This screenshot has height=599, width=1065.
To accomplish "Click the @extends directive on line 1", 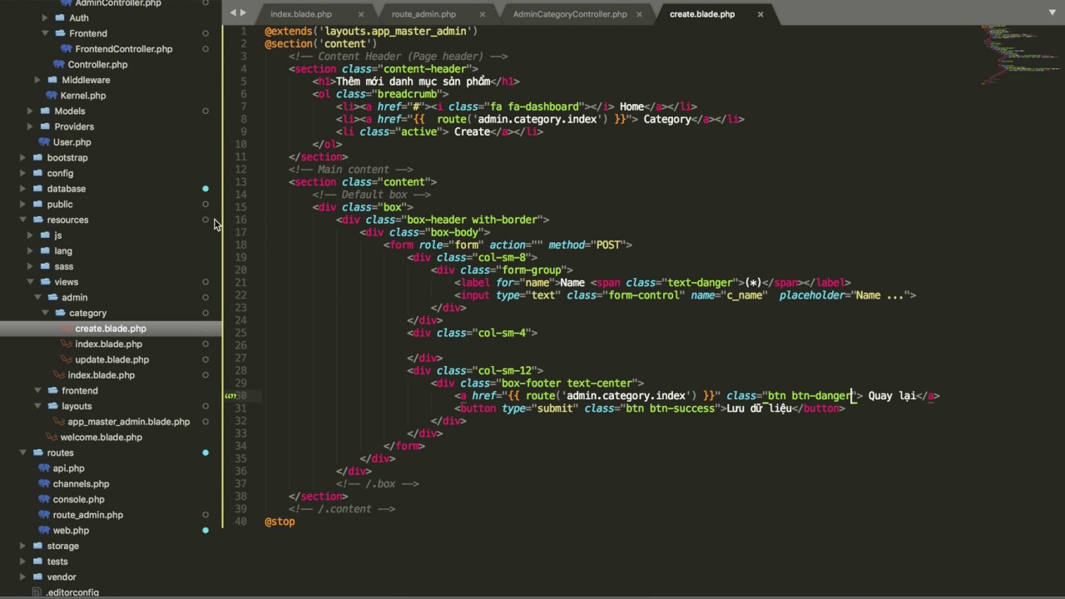I will (x=288, y=31).
